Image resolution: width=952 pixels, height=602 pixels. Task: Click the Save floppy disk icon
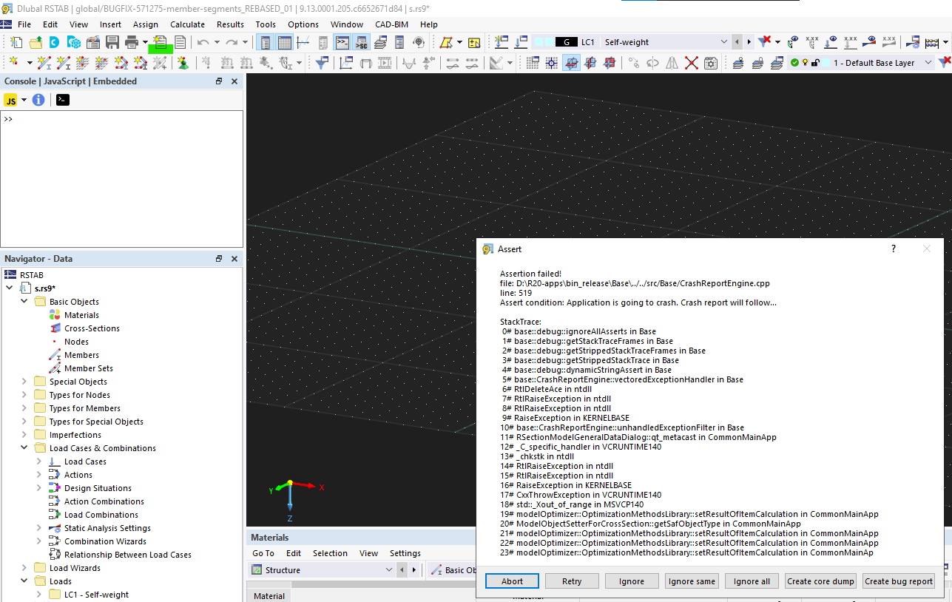pos(112,42)
